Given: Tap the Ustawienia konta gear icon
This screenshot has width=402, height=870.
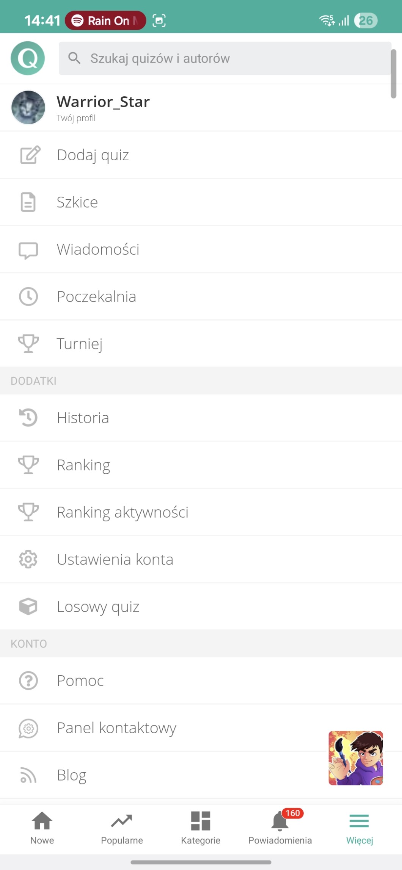Looking at the screenshot, I should point(28,559).
